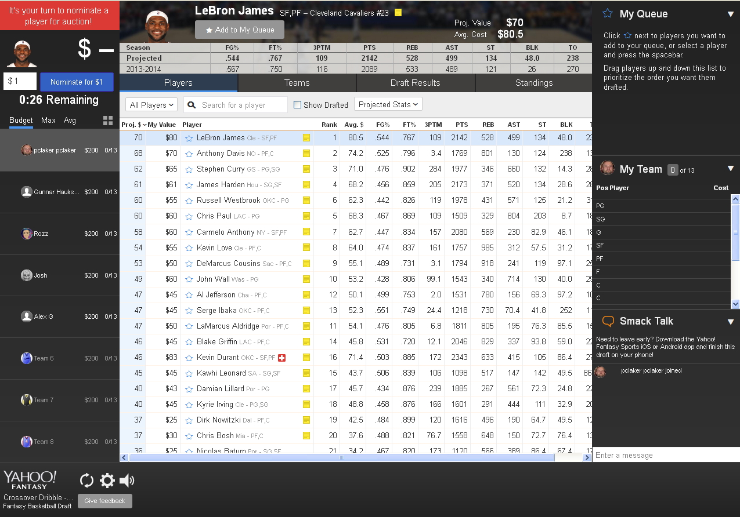Switch to the Draft Results tab

pos(415,83)
